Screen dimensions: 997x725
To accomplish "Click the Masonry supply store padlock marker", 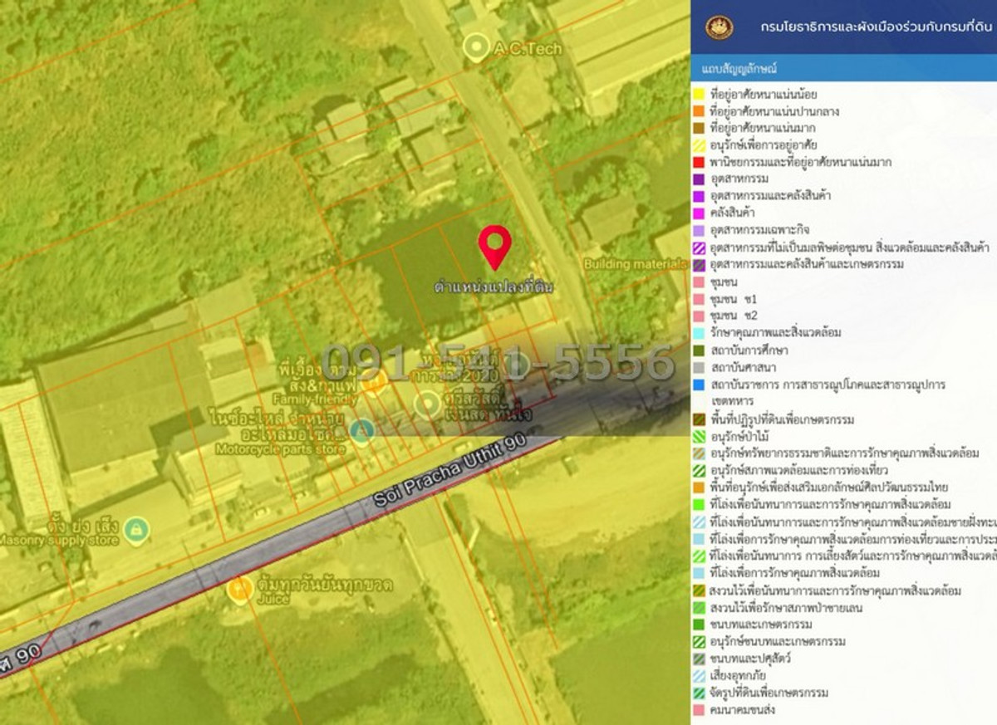I will point(135,527).
